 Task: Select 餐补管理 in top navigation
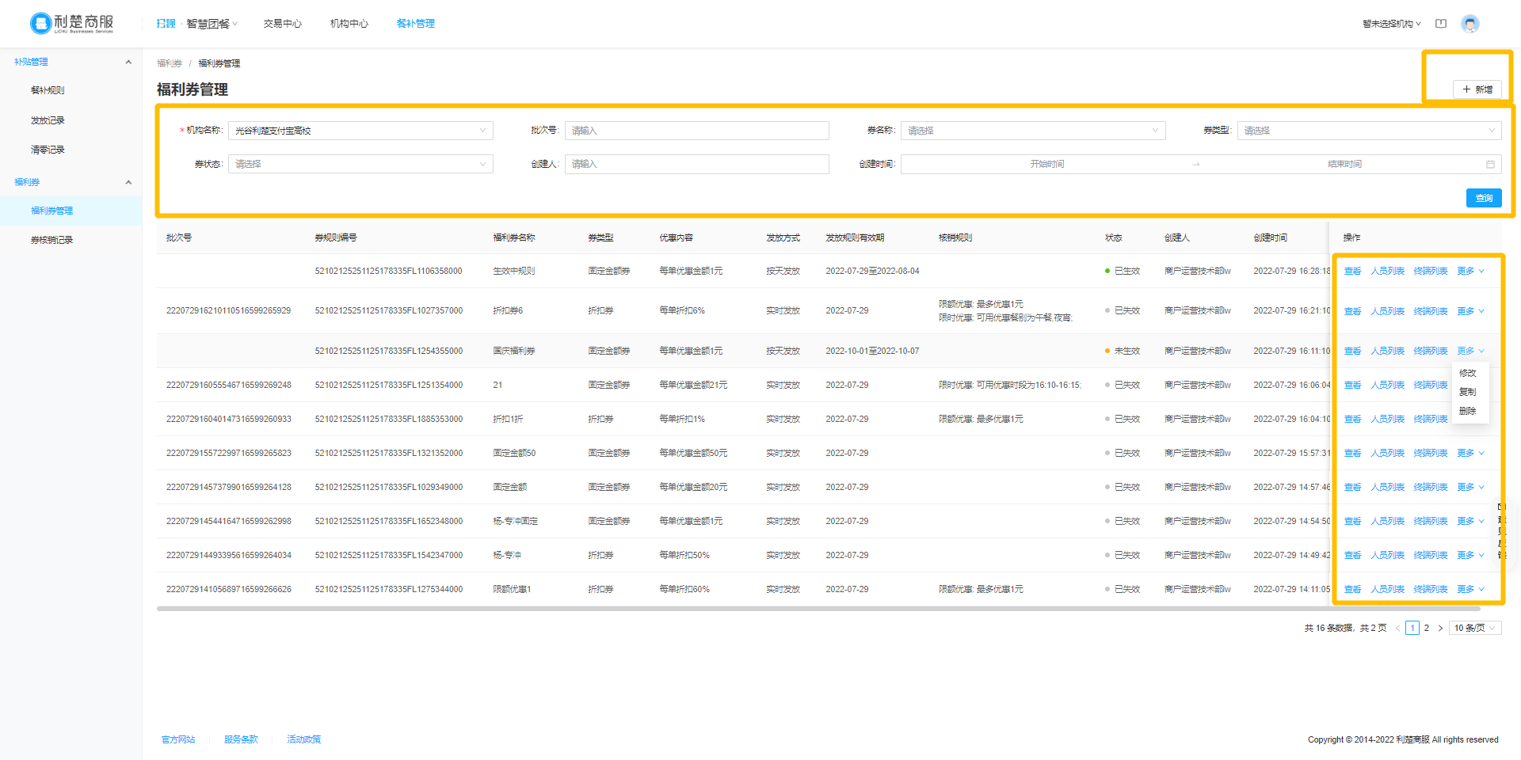point(416,24)
